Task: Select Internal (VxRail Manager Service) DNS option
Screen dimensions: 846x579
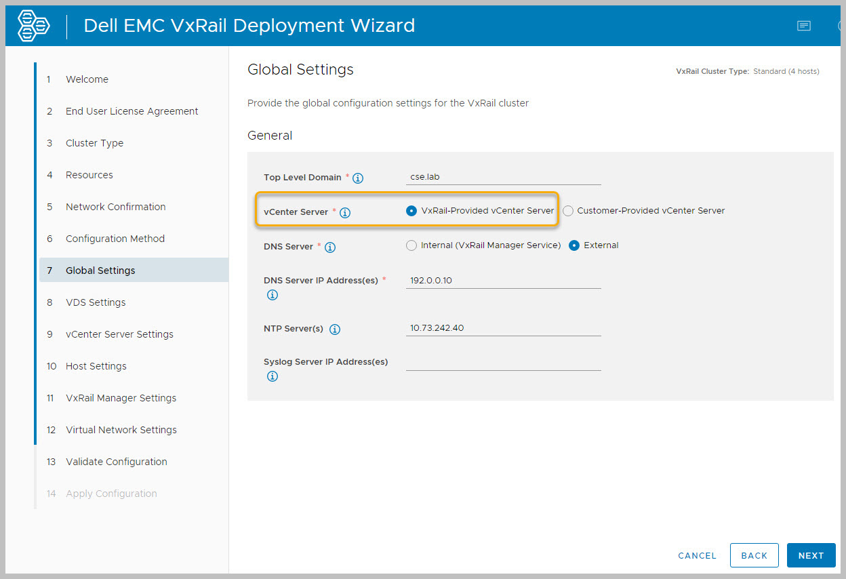Action: (x=411, y=245)
